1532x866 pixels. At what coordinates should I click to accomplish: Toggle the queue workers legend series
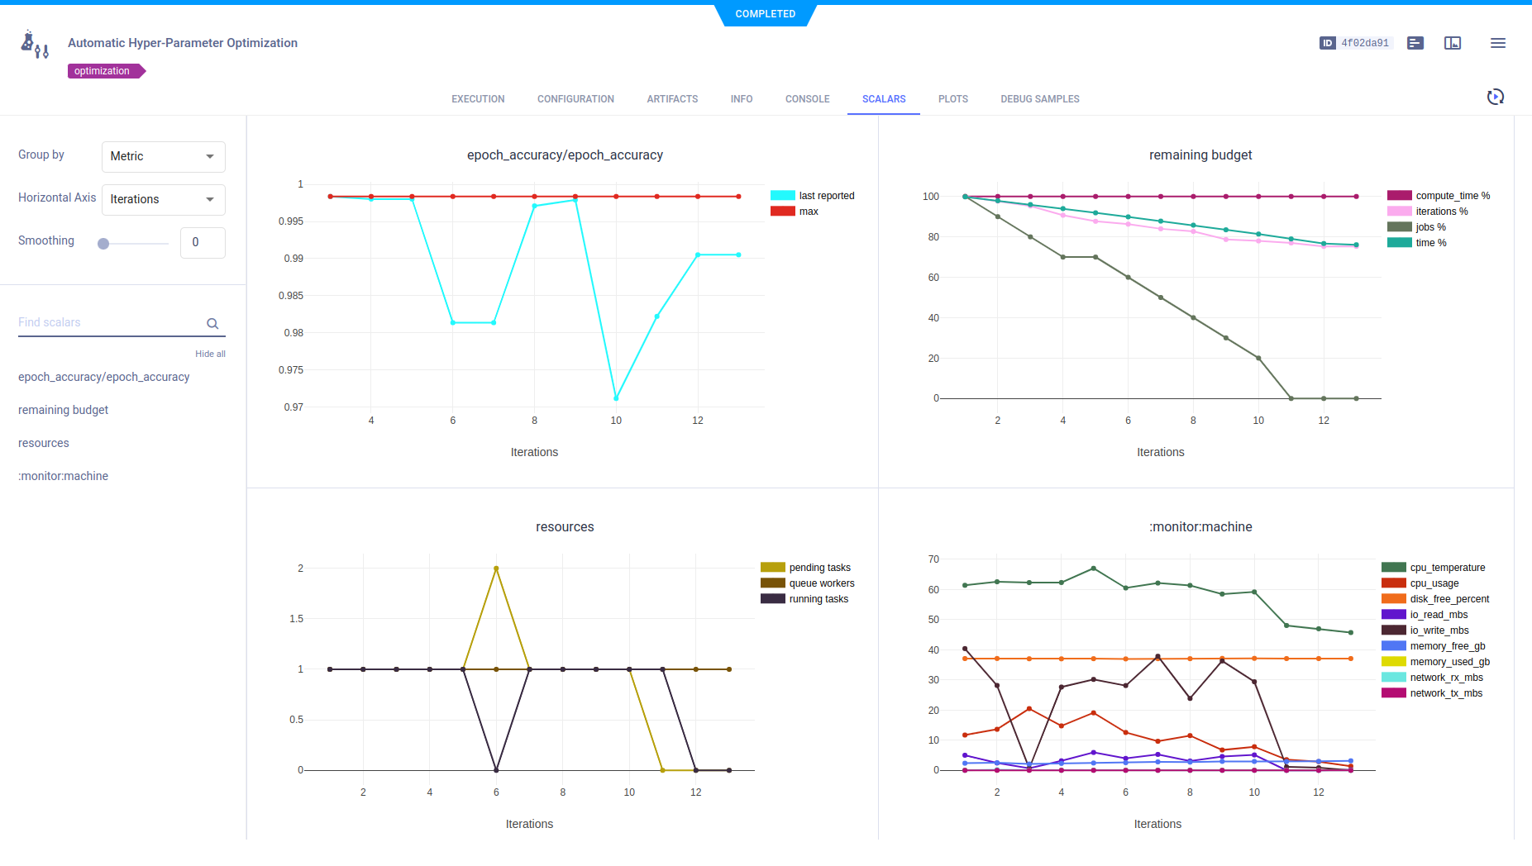808,583
